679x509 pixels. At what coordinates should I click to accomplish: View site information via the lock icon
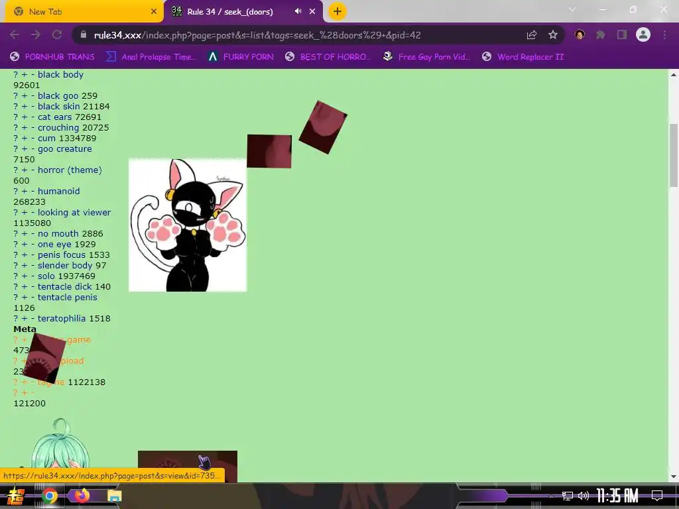84,35
